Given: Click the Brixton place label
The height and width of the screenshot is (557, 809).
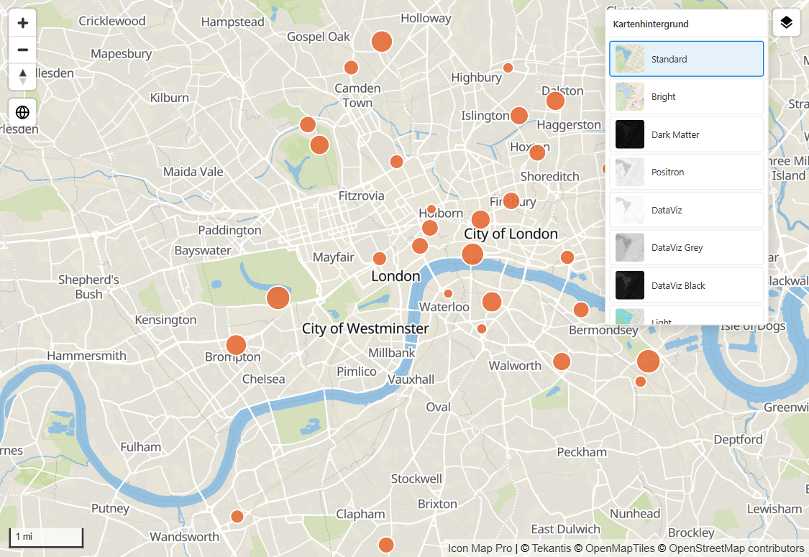Looking at the screenshot, I should tap(437, 504).
